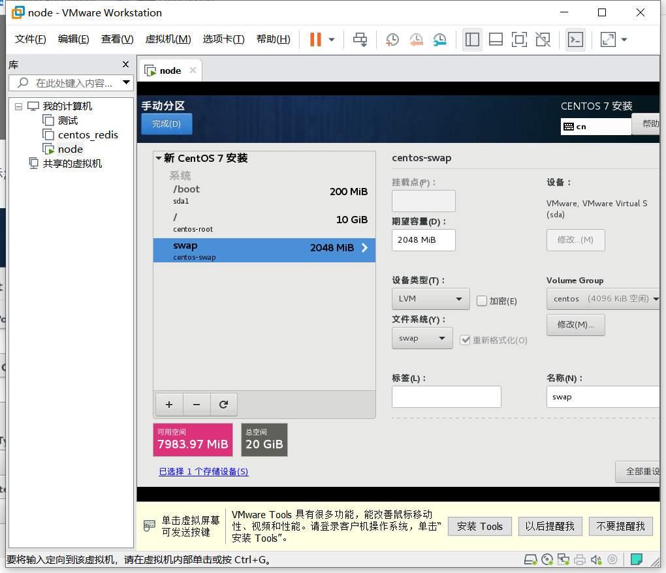Image resolution: width=666 pixels, height=573 pixels.
Task: Click the 不要提醒我 button
Action: point(620,526)
